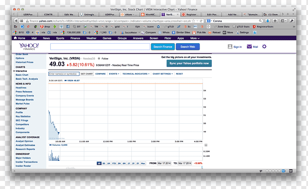Open the More toolbar item
The width and height of the screenshot is (308, 189).
(x=228, y=33)
